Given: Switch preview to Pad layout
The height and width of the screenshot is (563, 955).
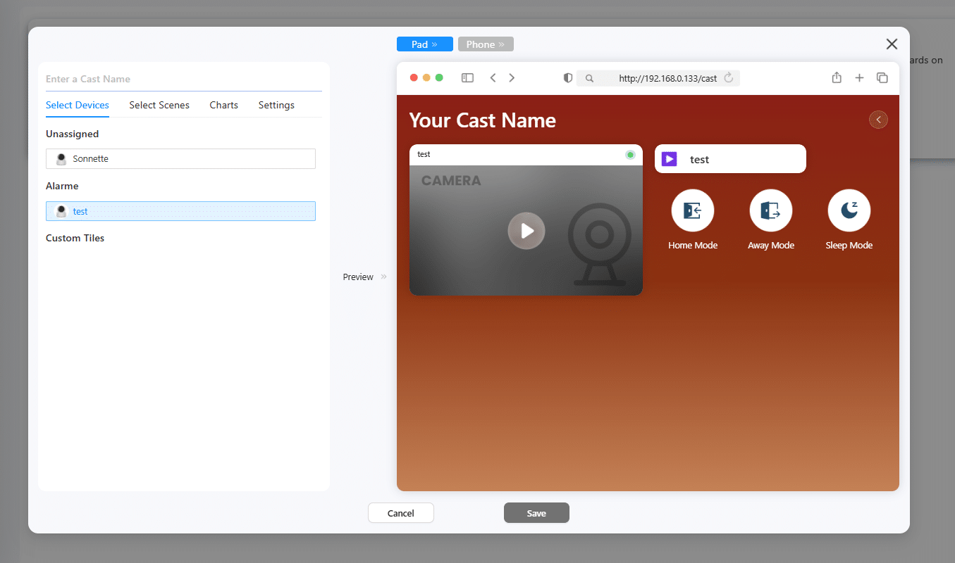Looking at the screenshot, I should point(425,44).
